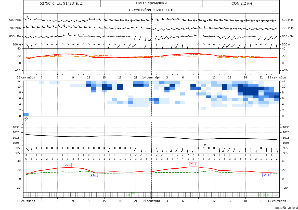Open the ГМО Черемушки station title cell
Screen dimensions: 298x210
point(151,3)
